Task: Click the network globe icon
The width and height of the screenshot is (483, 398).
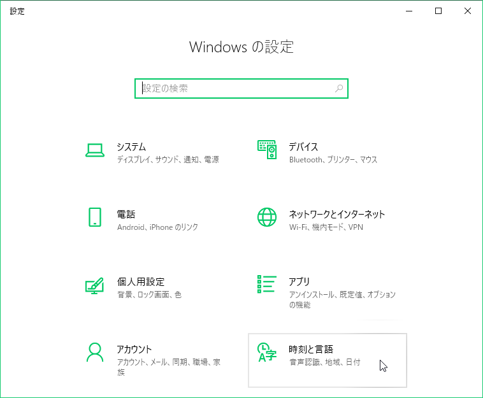Action: (267, 217)
